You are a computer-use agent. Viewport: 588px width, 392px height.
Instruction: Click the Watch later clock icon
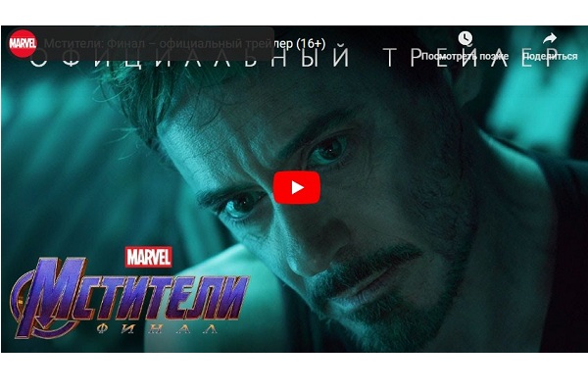465,38
